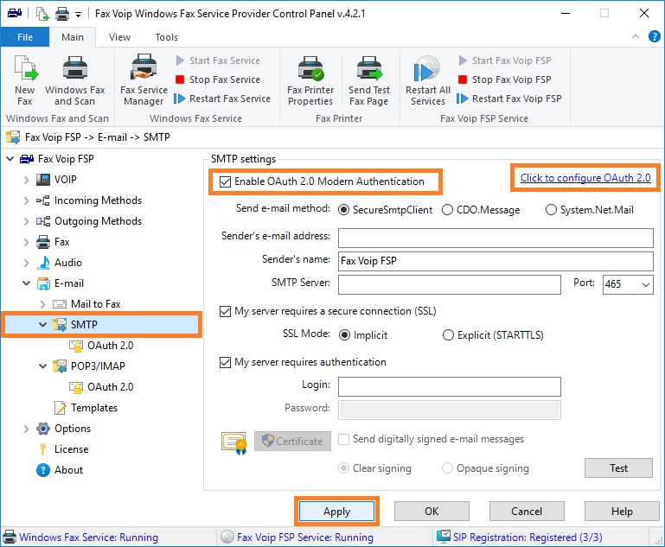Click the quick access new document icon
The width and height of the screenshot is (665, 547).
pos(42,14)
